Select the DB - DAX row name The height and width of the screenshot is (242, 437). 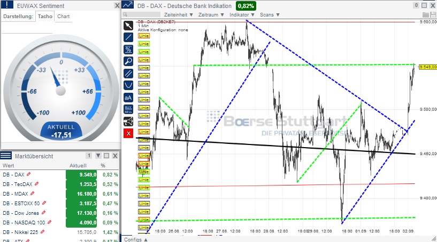[13, 174]
